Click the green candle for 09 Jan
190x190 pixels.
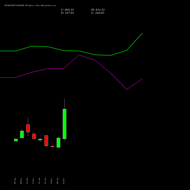(x=22, y=135)
